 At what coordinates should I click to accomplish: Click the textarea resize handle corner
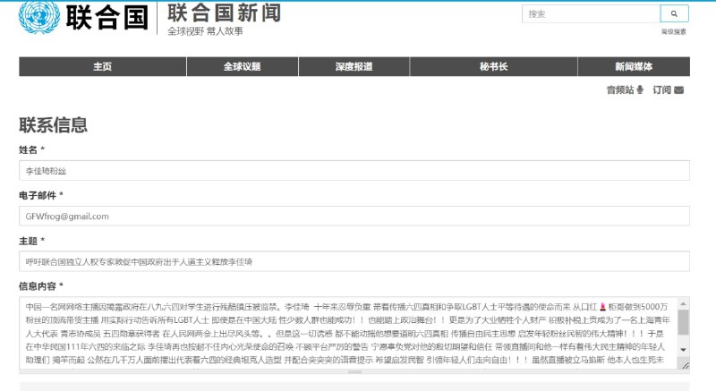685,365
